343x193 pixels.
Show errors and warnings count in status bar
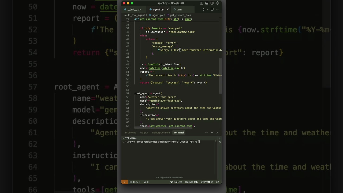pos(135,182)
